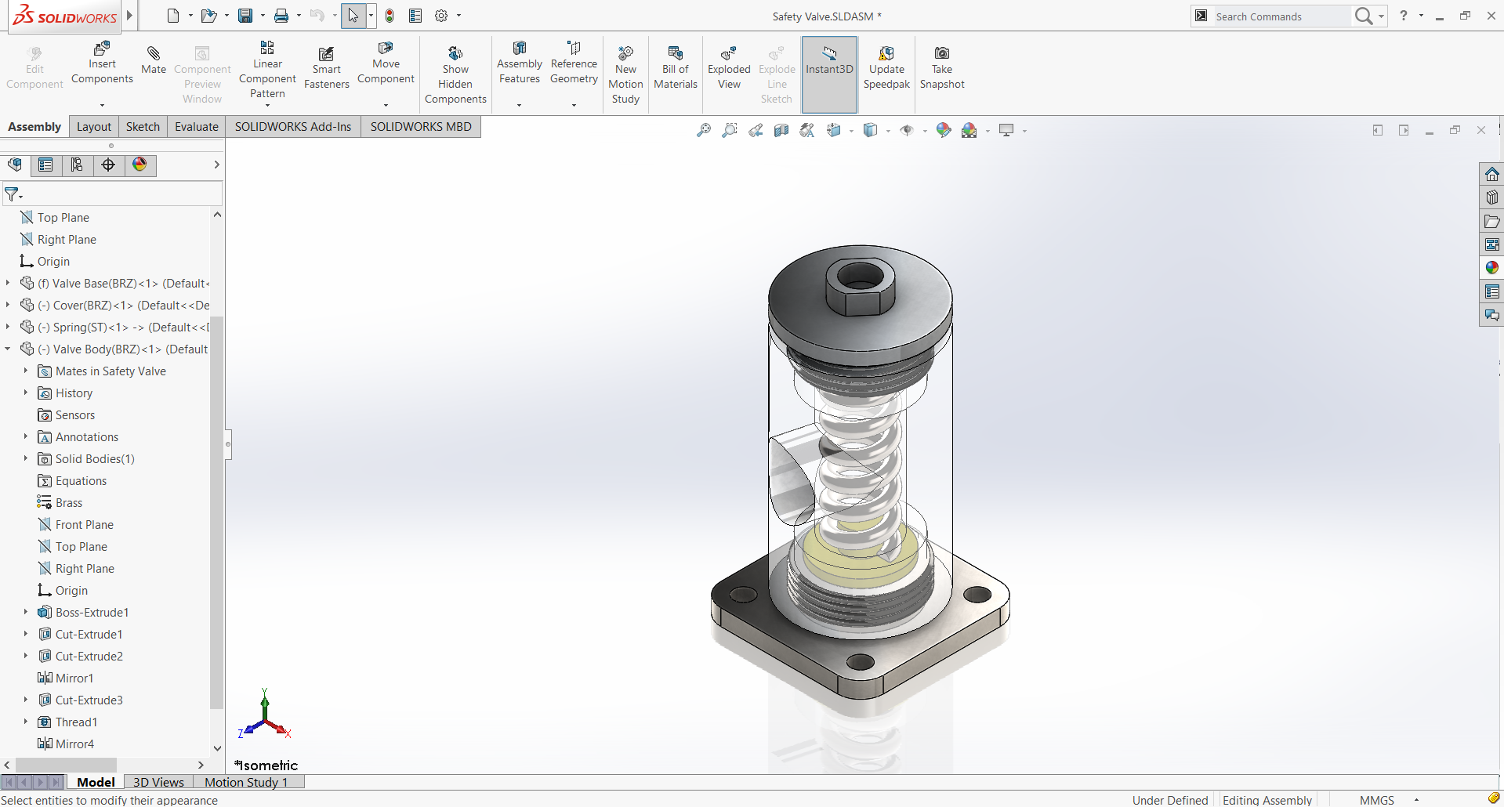Click Zoom to Area icon
The width and height of the screenshot is (1504, 807).
pyautogui.click(x=730, y=130)
